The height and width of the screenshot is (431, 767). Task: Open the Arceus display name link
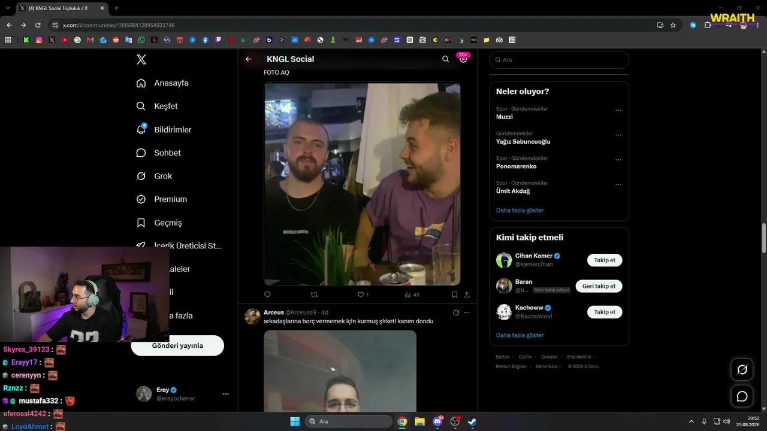point(274,312)
